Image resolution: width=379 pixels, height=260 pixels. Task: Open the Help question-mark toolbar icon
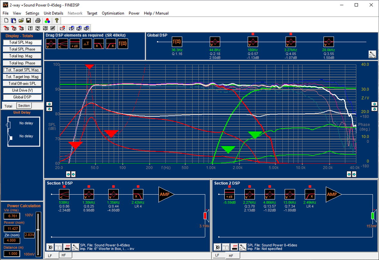point(57,20)
